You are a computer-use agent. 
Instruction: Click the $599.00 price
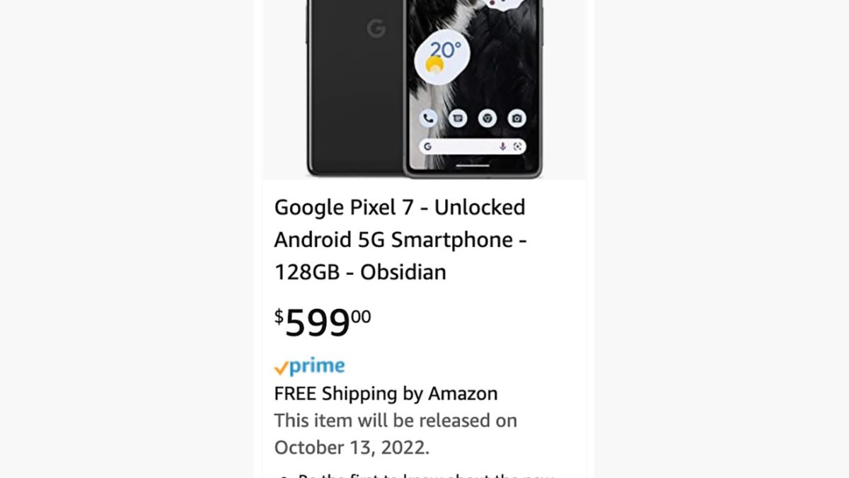323,322
